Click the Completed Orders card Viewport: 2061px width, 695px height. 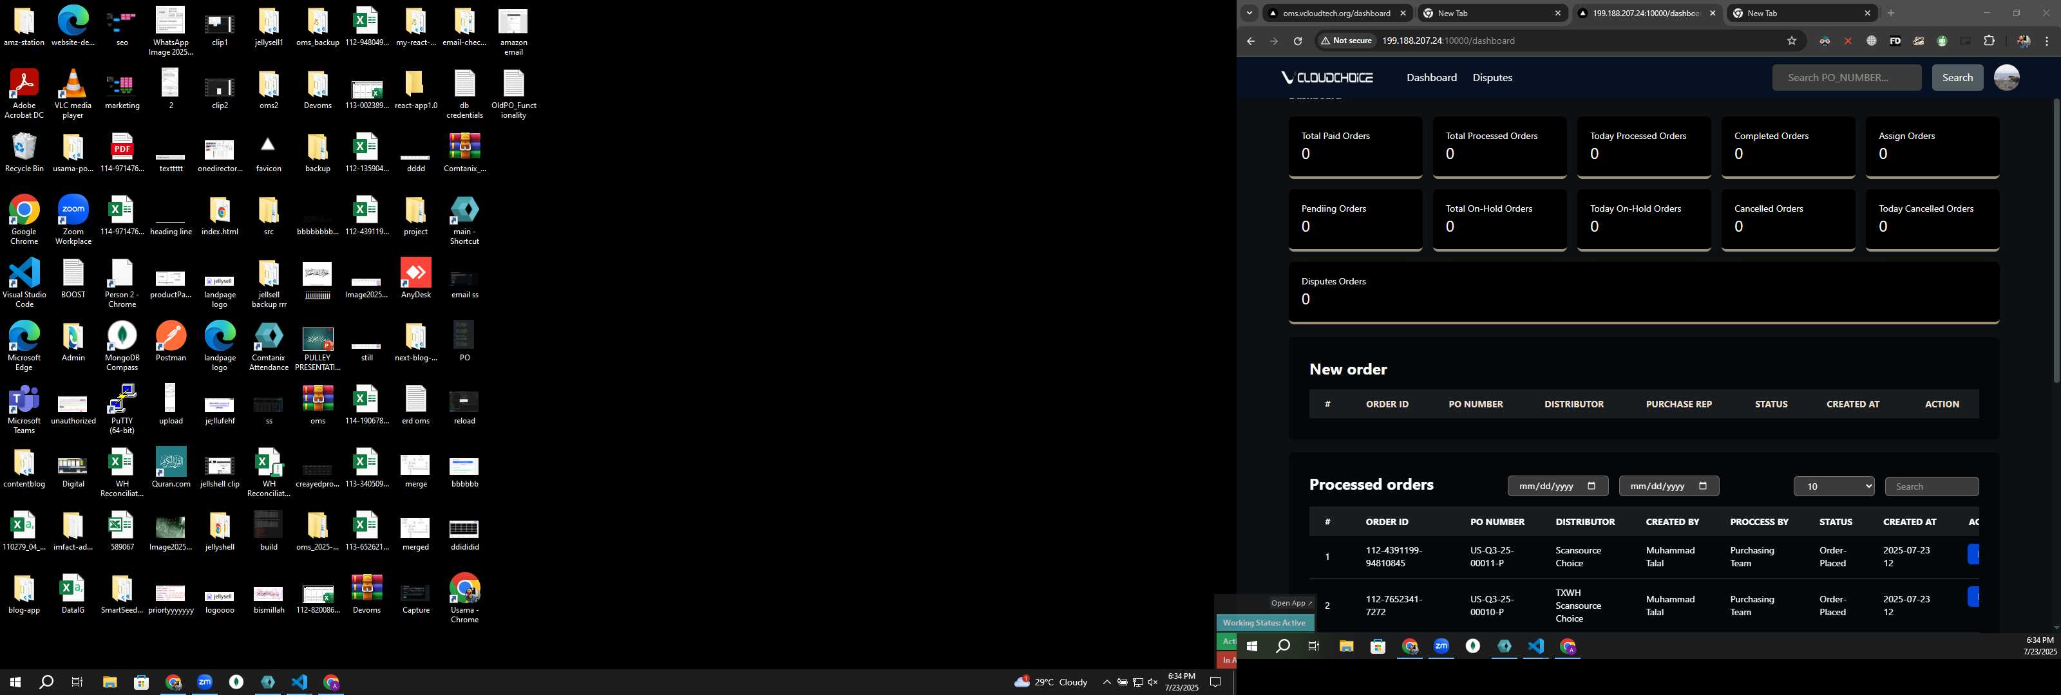click(x=1787, y=147)
